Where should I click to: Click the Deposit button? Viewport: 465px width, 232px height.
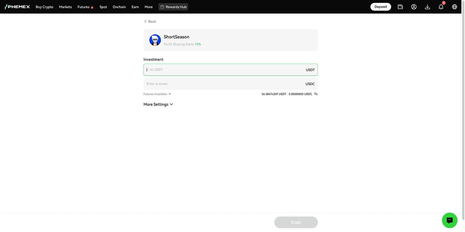point(380,7)
